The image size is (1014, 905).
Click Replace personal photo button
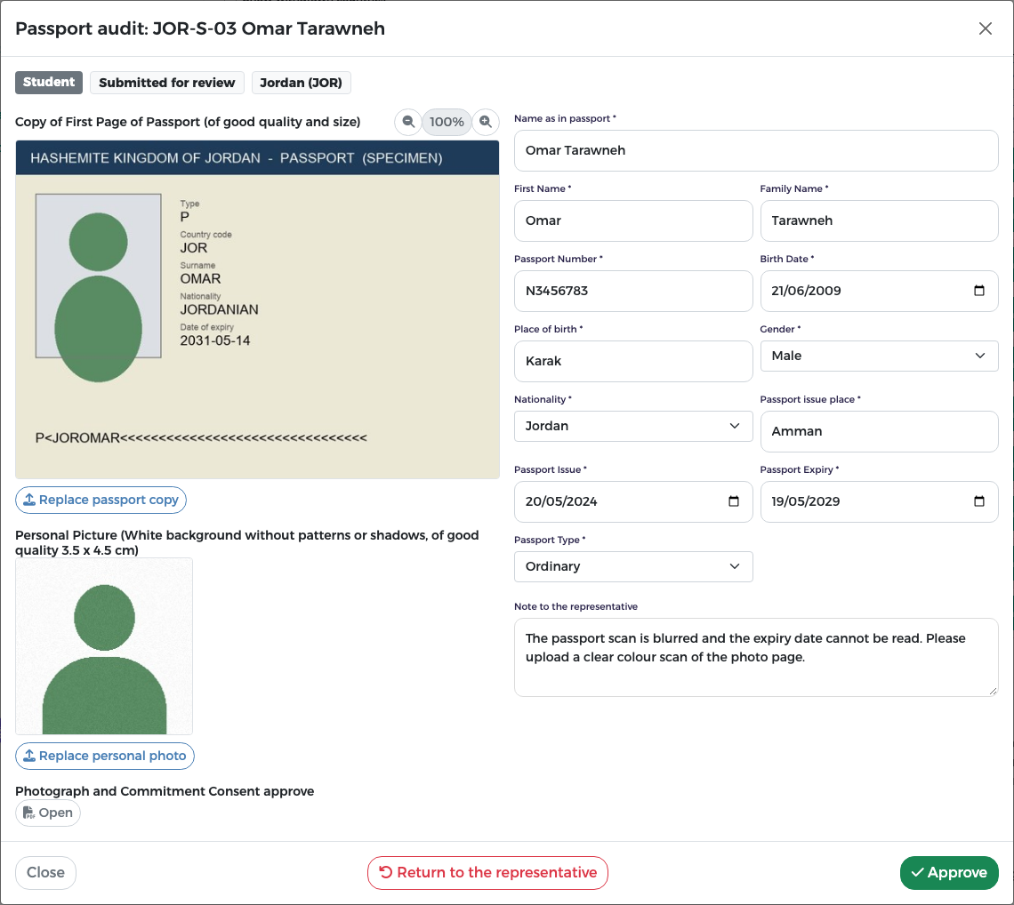[x=105, y=756]
